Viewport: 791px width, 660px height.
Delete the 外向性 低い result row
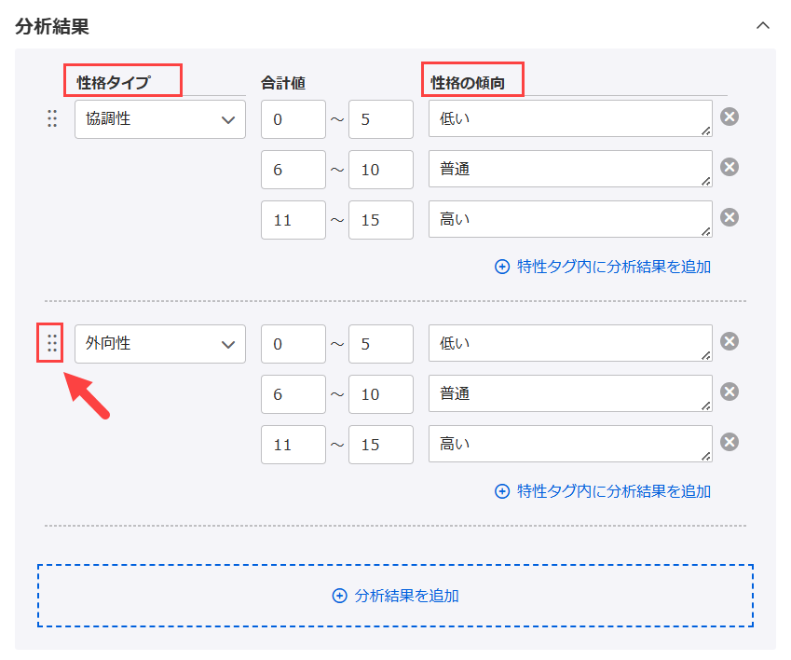[x=730, y=341]
